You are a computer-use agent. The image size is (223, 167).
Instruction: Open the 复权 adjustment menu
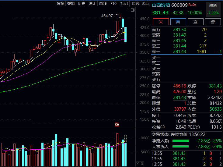pos(60,4)
